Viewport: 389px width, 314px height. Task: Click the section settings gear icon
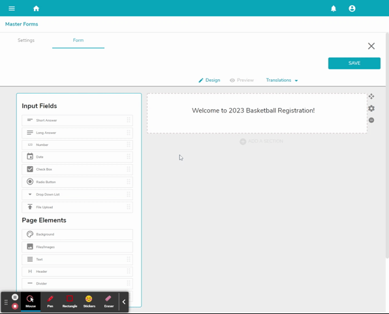pos(371,109)
